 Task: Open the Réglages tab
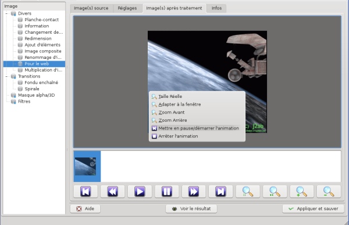(x=127, y=8)
